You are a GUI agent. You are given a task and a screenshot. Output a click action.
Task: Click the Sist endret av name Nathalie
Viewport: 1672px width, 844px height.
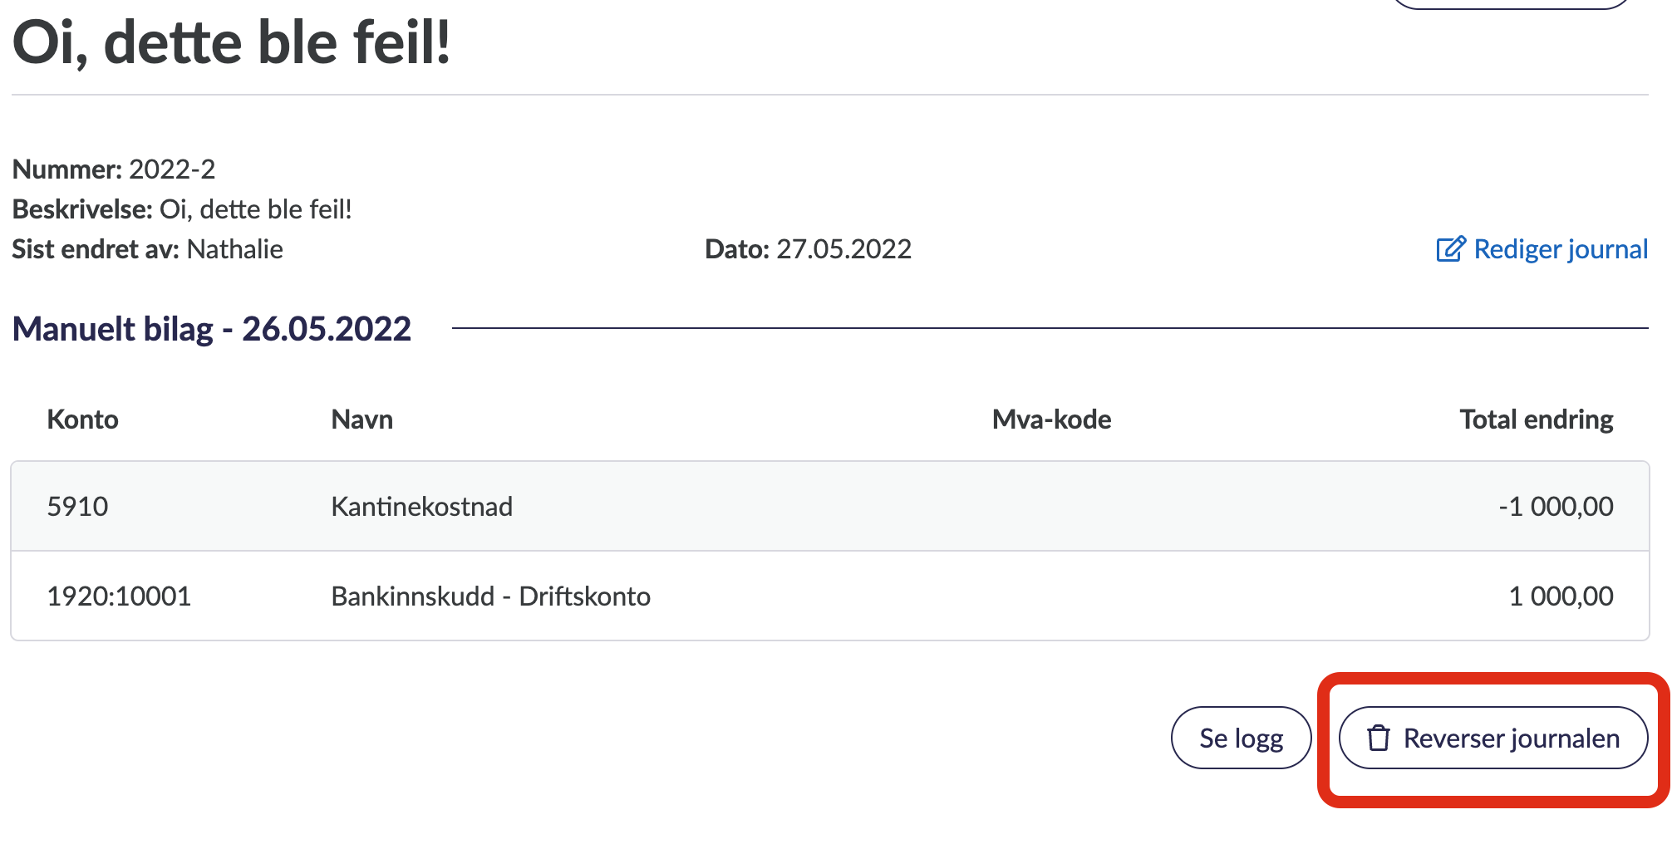coord(235,249)
